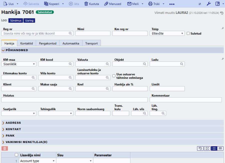Expand the PANK section
The image size is (225, 163).
tap(112, 136)
